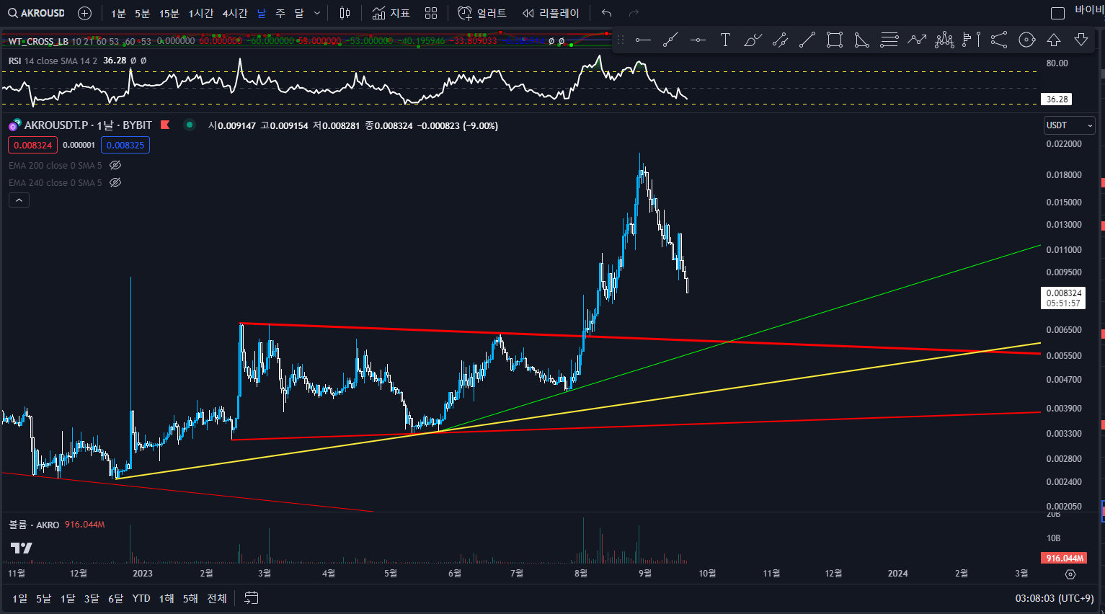Viewport: 1105px width, 614px height.
Task: Grab the favorites toolbar drag handle
Action: pyautogui.click(x=621, y=40)
